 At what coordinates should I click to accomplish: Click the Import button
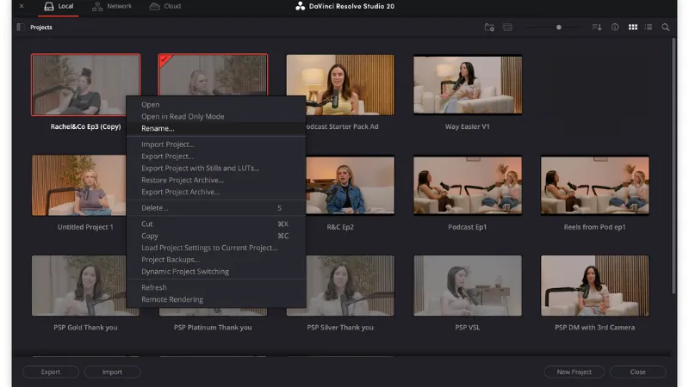point(112,372)
